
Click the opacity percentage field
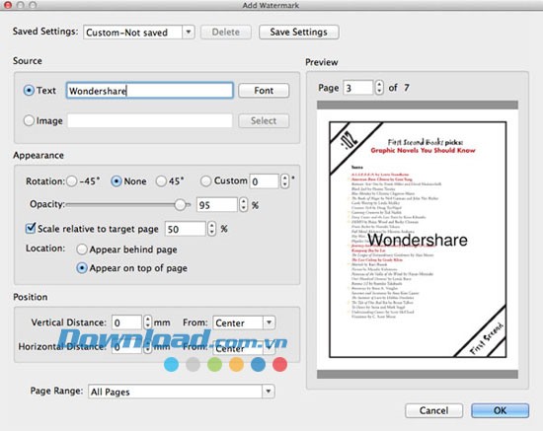click(x=217, y=205)
